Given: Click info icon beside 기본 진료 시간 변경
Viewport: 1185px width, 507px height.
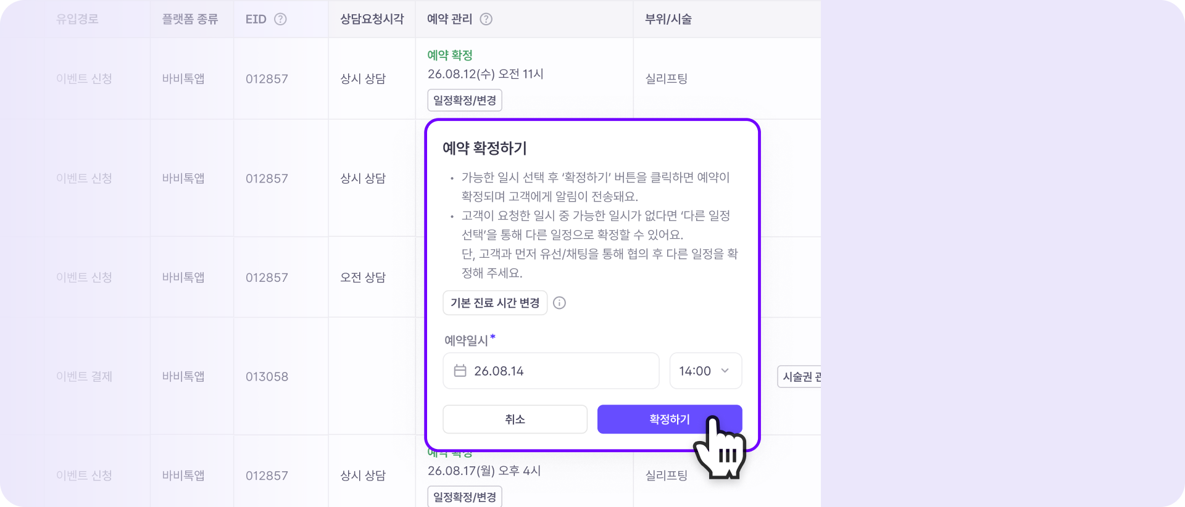Looking at the screenshot, I should (559, 303).
